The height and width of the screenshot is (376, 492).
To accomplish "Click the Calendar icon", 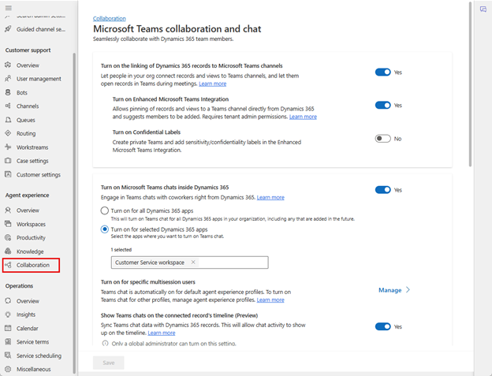I will pos(8,328).
